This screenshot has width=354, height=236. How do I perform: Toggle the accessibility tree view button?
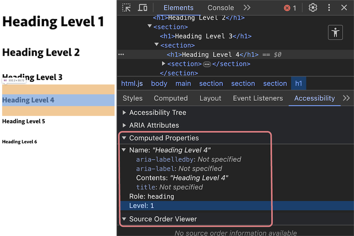[x=335, y=32]
